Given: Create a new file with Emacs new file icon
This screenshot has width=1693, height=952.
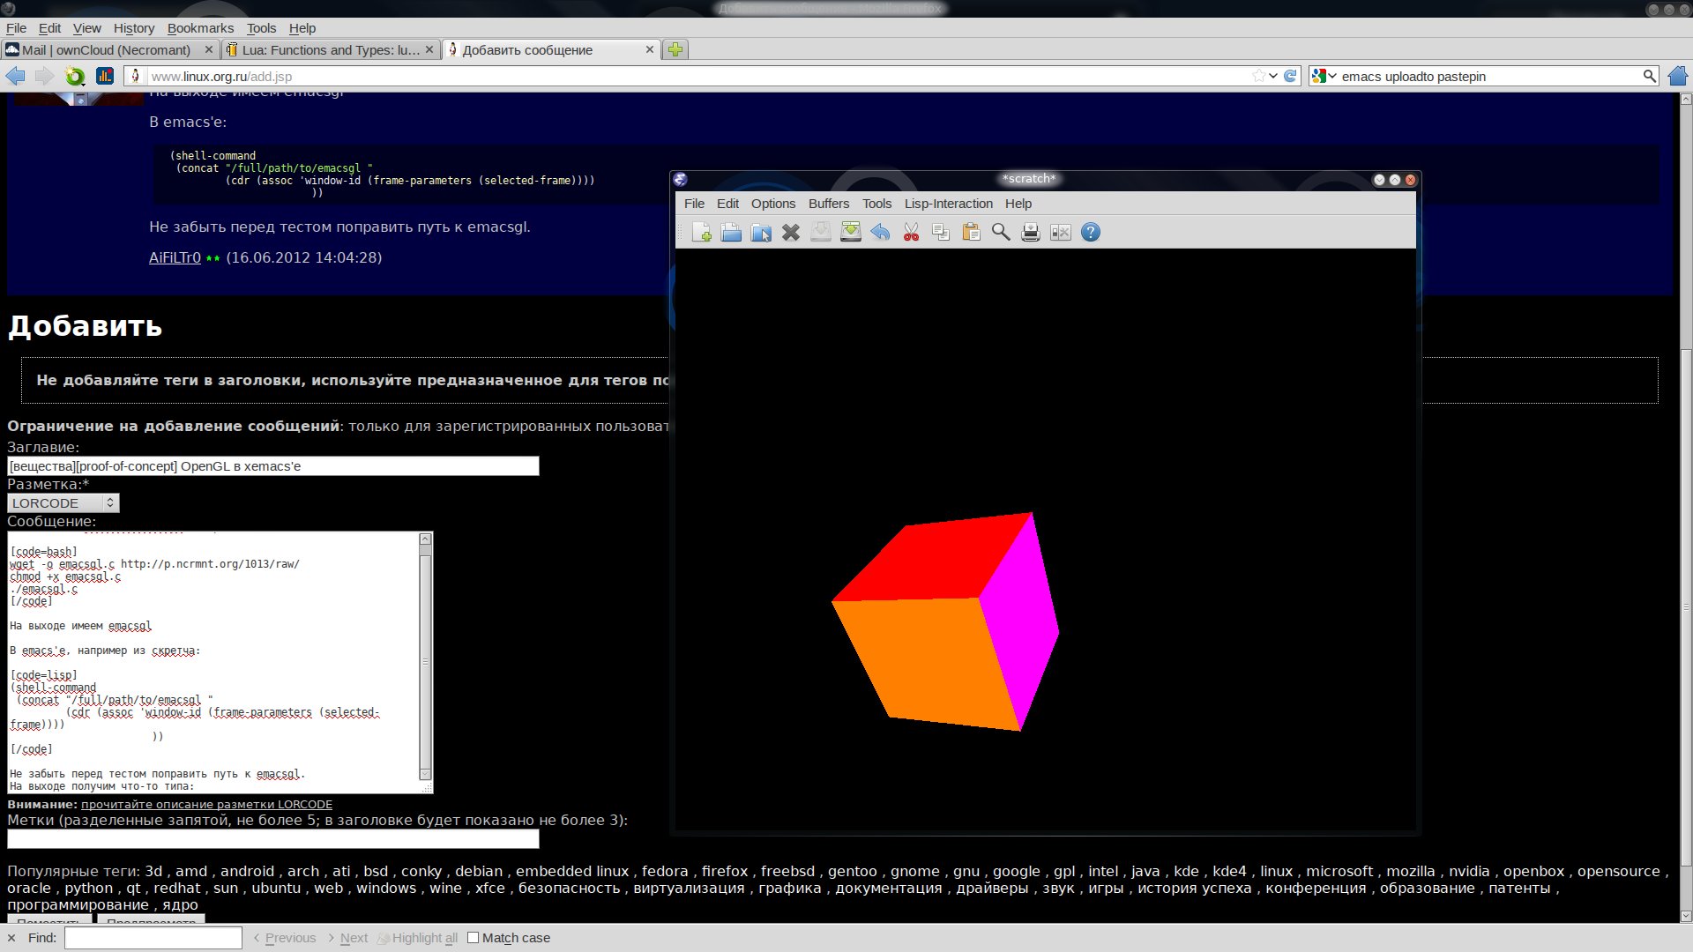Looking at the screenshot, I should pyautogui.click(x=703, y=232).
